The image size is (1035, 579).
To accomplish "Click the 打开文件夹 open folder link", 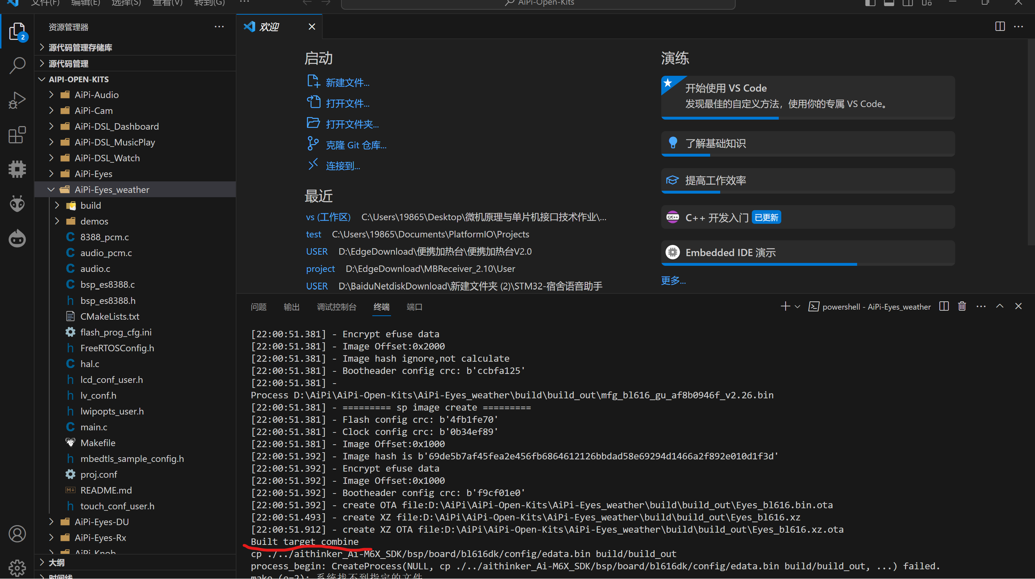I will pos(352,125).
